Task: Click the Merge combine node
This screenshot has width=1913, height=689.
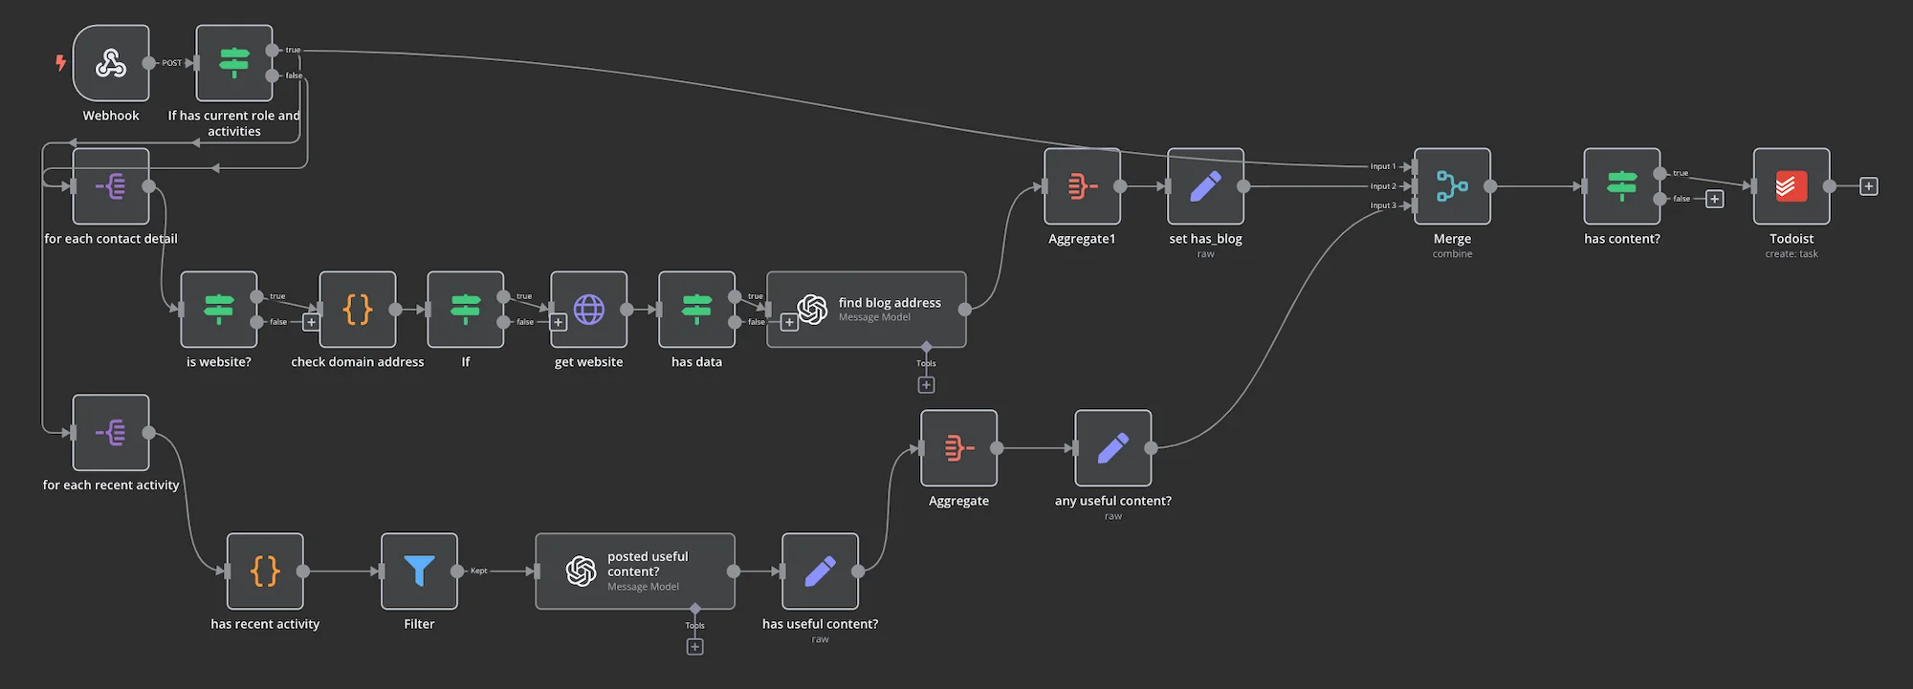Action: pyautogui.click(x=1452, y=186)
